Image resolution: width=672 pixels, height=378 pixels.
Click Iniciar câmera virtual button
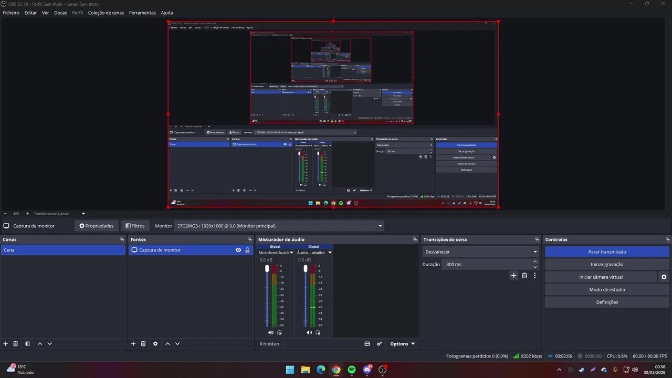[x=601, y=277]
